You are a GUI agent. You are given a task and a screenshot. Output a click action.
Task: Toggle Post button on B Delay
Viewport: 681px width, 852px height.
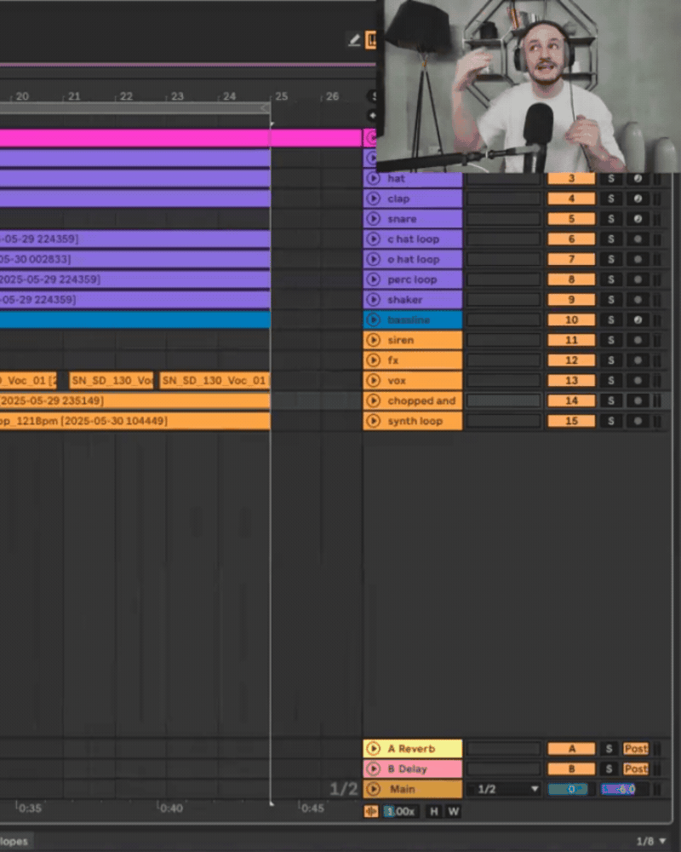pyautogui.click(x=636, y=769)
